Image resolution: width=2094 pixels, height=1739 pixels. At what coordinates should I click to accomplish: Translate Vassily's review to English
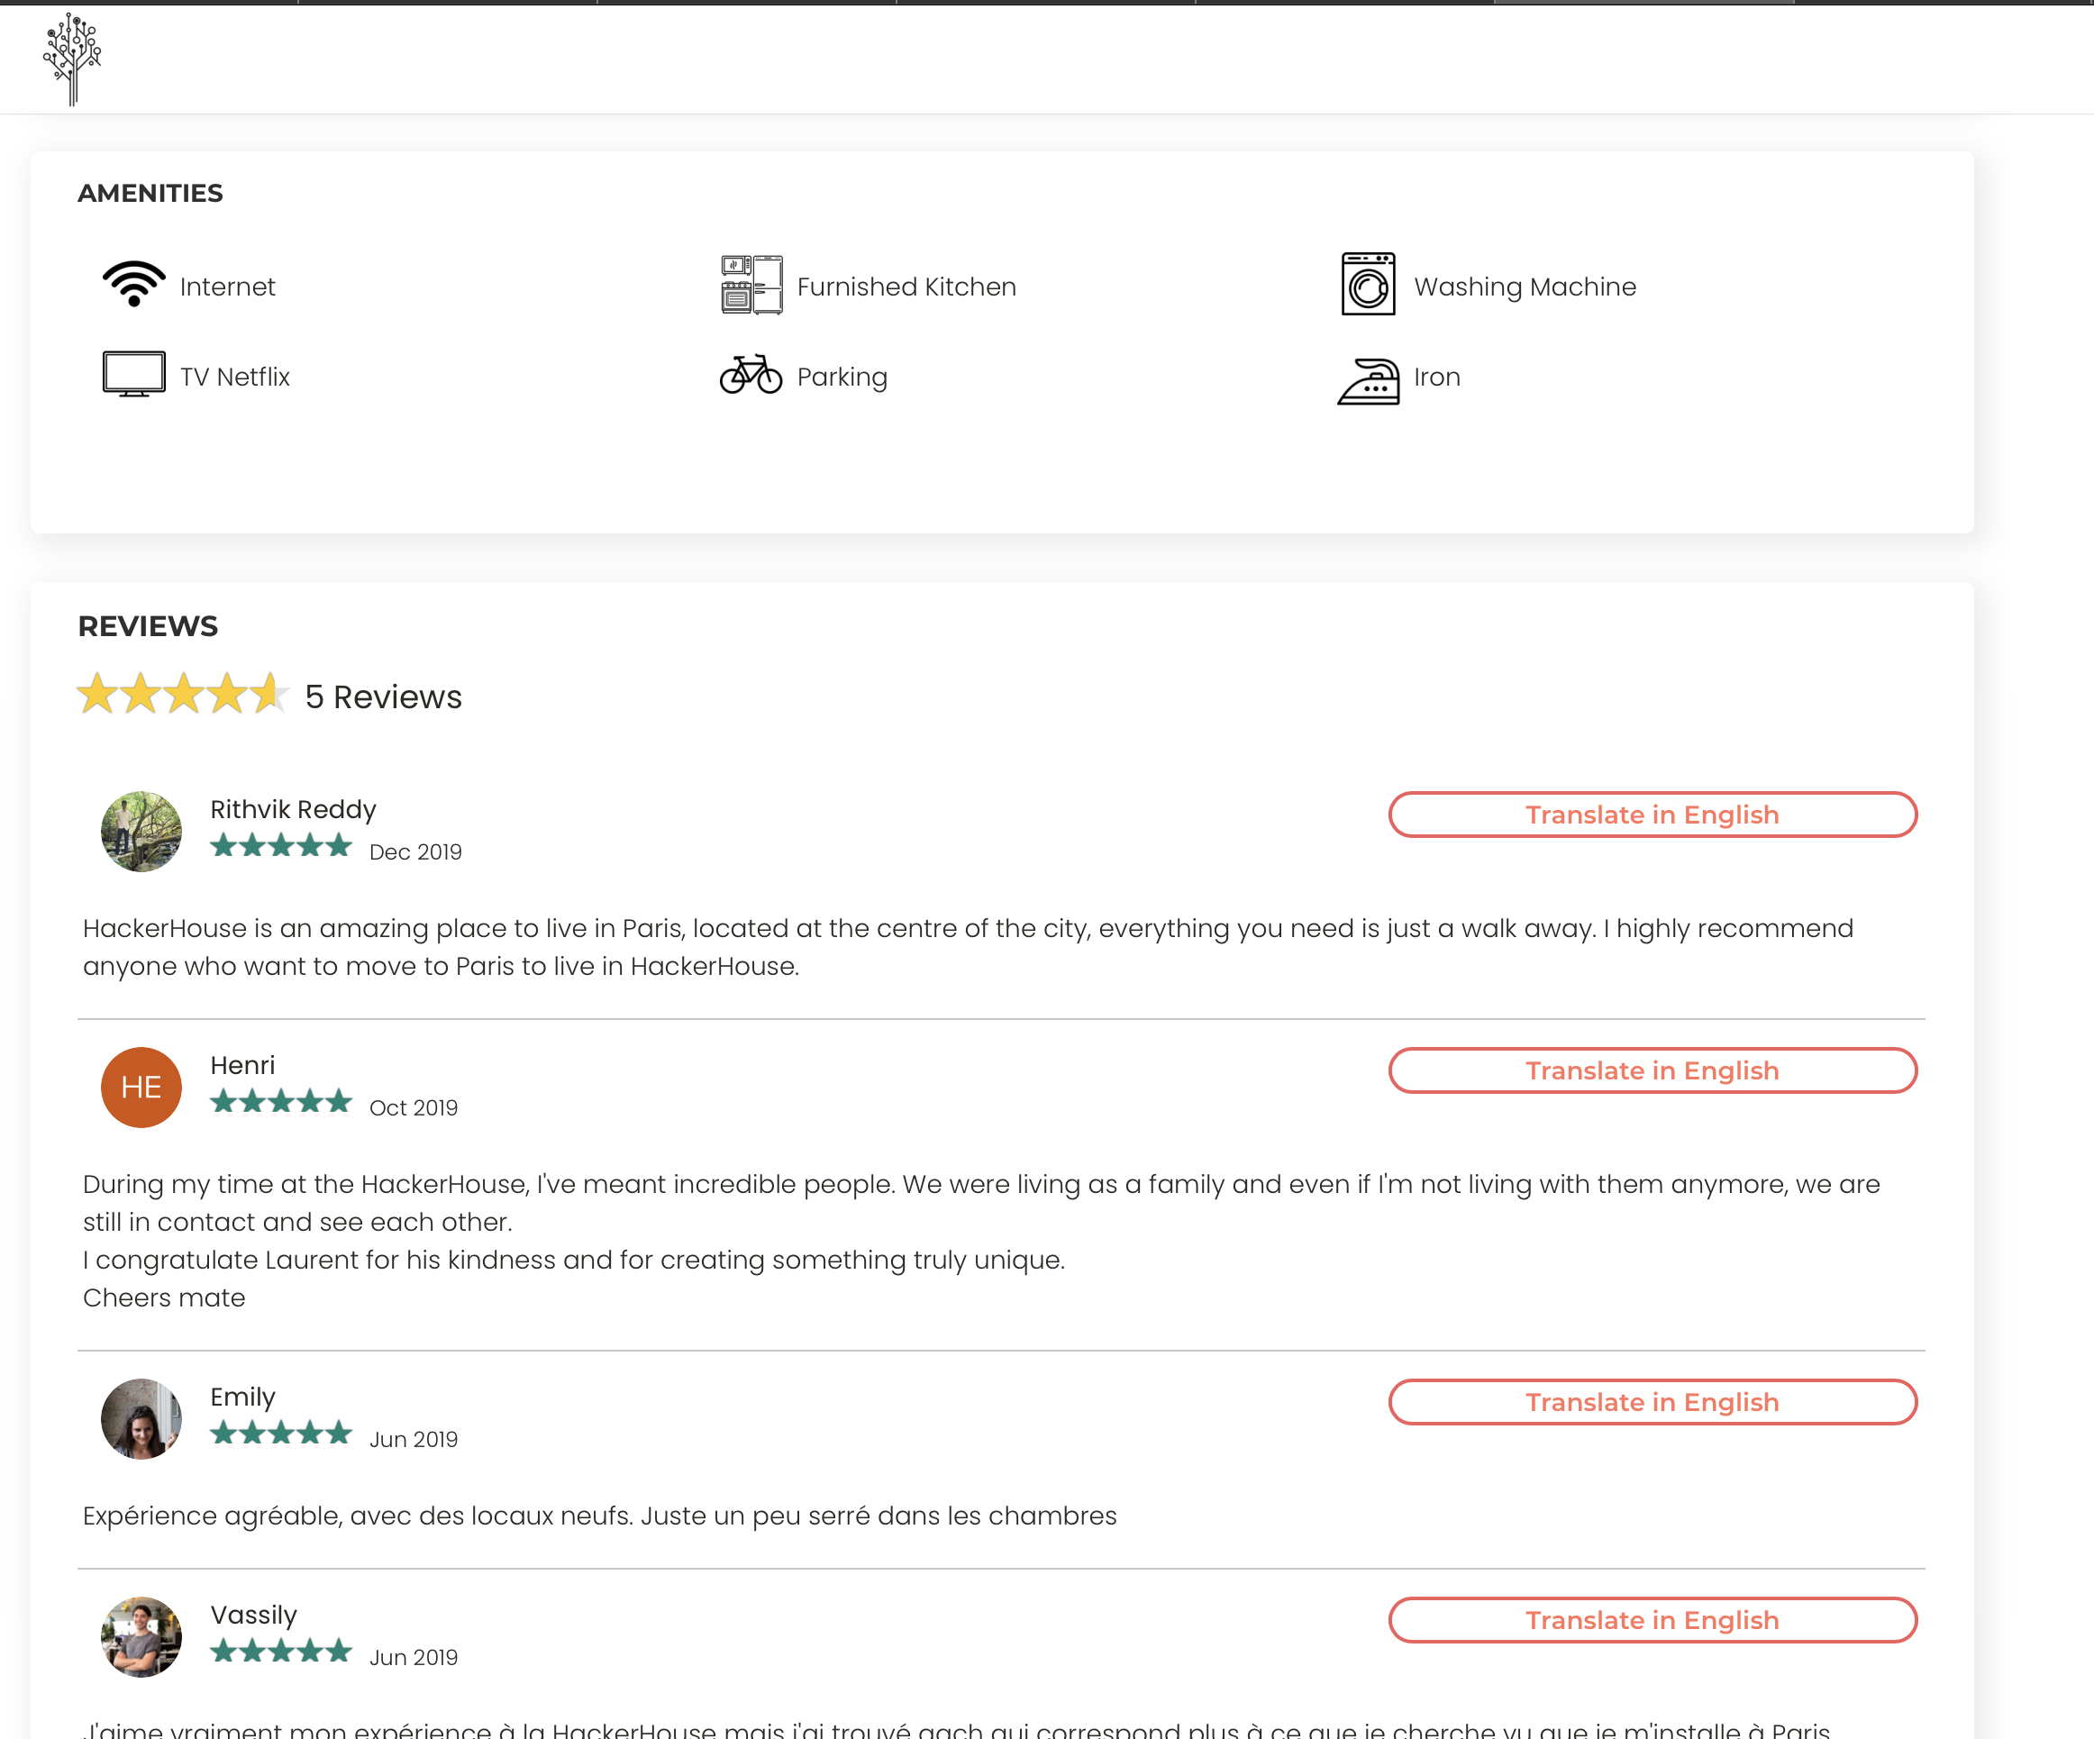coord(1652,1620)
